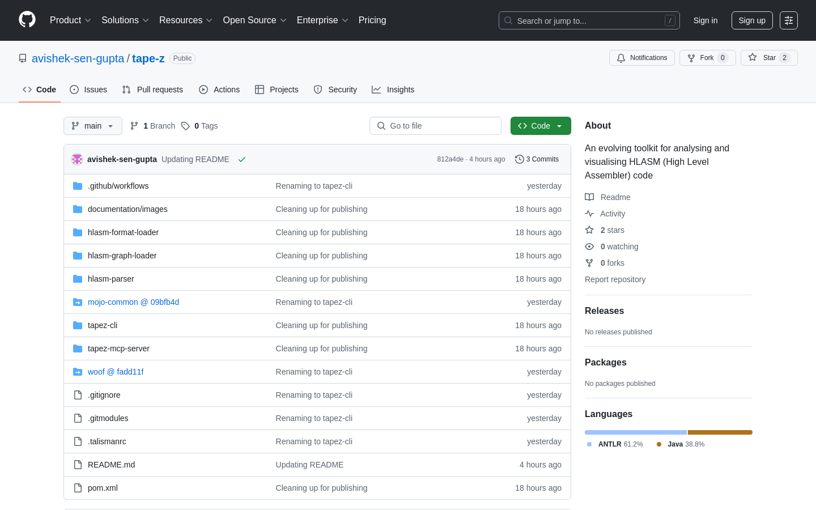Open the avishek-sen-gupta owner link in title

78,58
